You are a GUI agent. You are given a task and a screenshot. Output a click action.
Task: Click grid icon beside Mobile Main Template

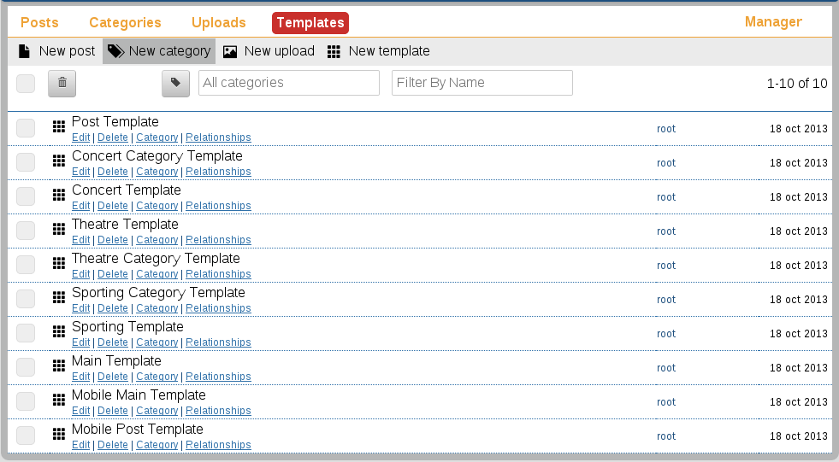(59, 400)
